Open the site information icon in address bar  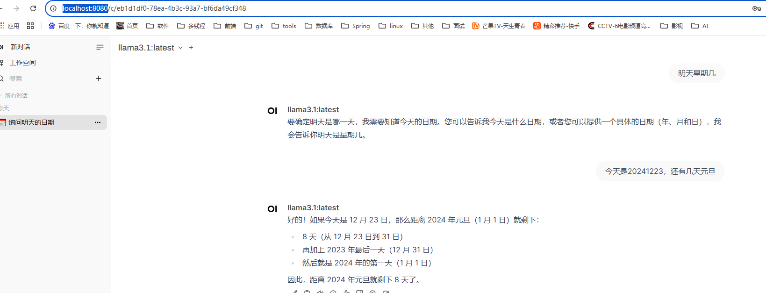click(53, 8)
